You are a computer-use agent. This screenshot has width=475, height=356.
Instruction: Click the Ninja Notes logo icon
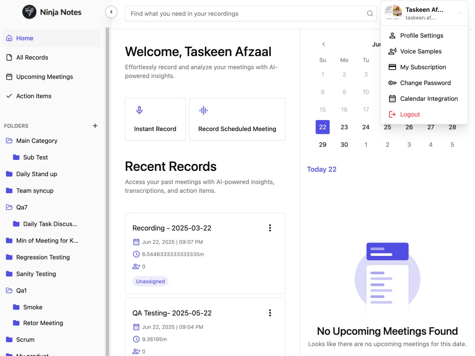[29, 12]
